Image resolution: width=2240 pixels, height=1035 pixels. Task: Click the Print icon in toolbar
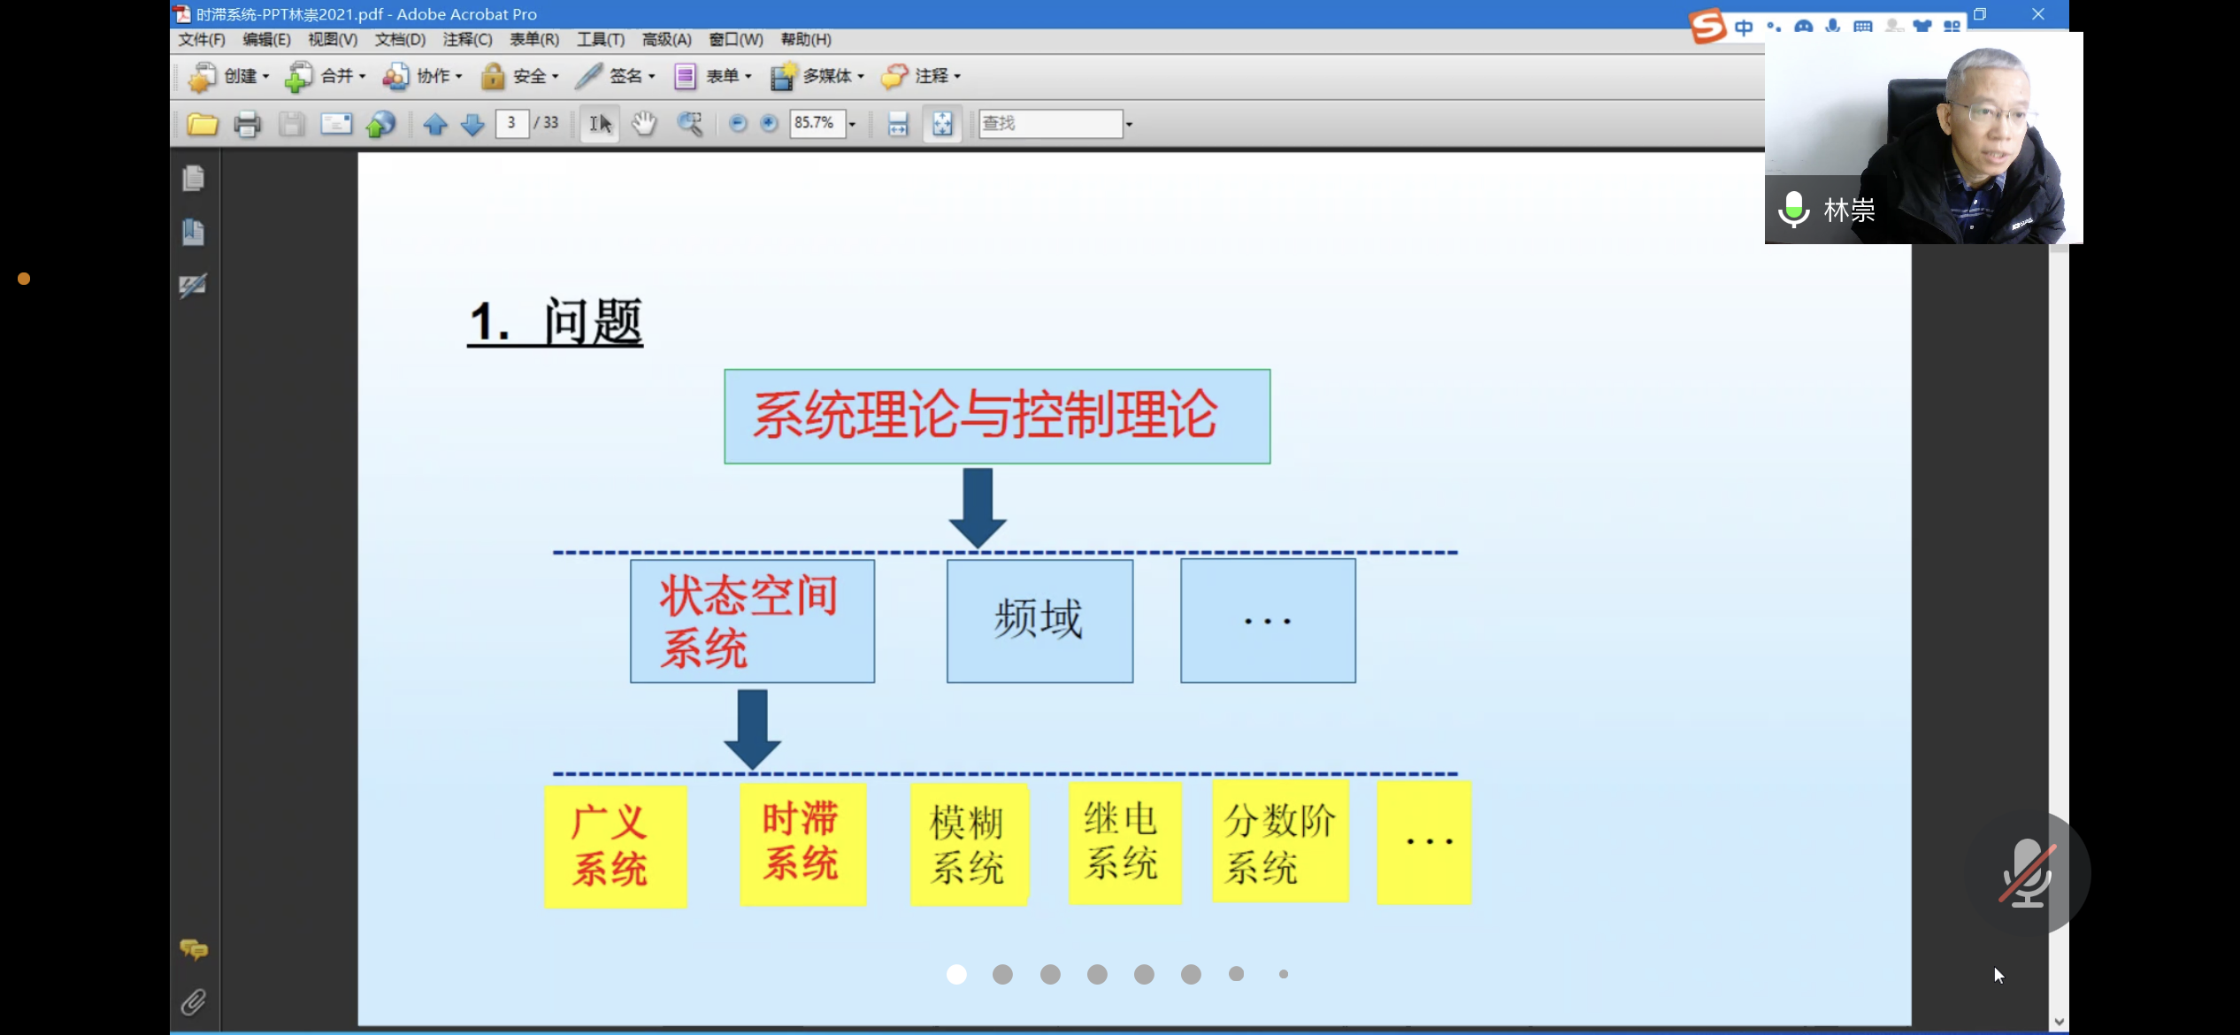pos(248,124)
